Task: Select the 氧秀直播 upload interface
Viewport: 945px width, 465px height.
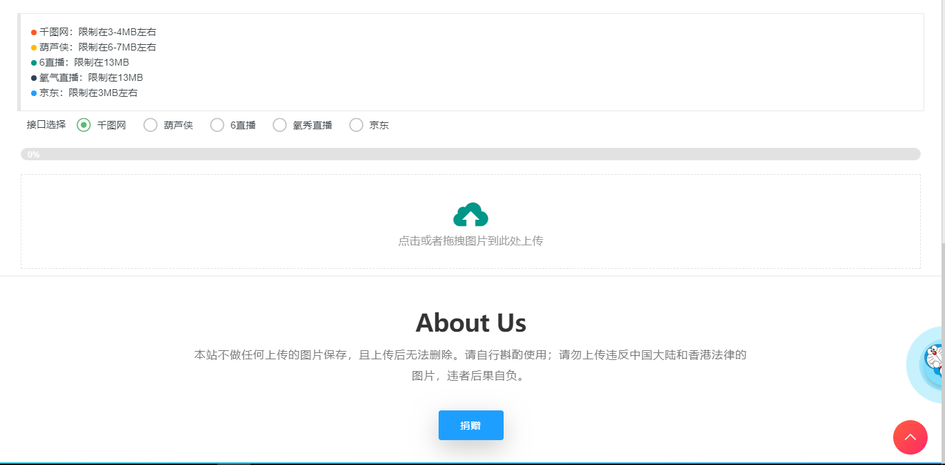Action: (279, 124)
